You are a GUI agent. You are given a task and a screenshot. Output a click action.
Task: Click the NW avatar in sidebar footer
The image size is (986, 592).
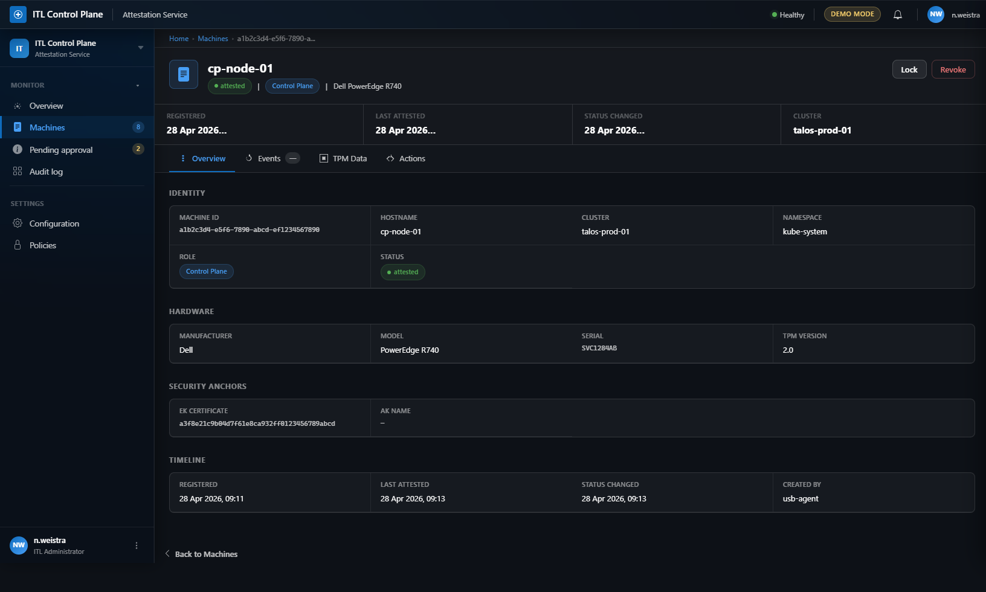click(x=19, y=545)
